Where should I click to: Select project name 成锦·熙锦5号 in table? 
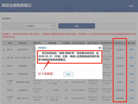23,50
